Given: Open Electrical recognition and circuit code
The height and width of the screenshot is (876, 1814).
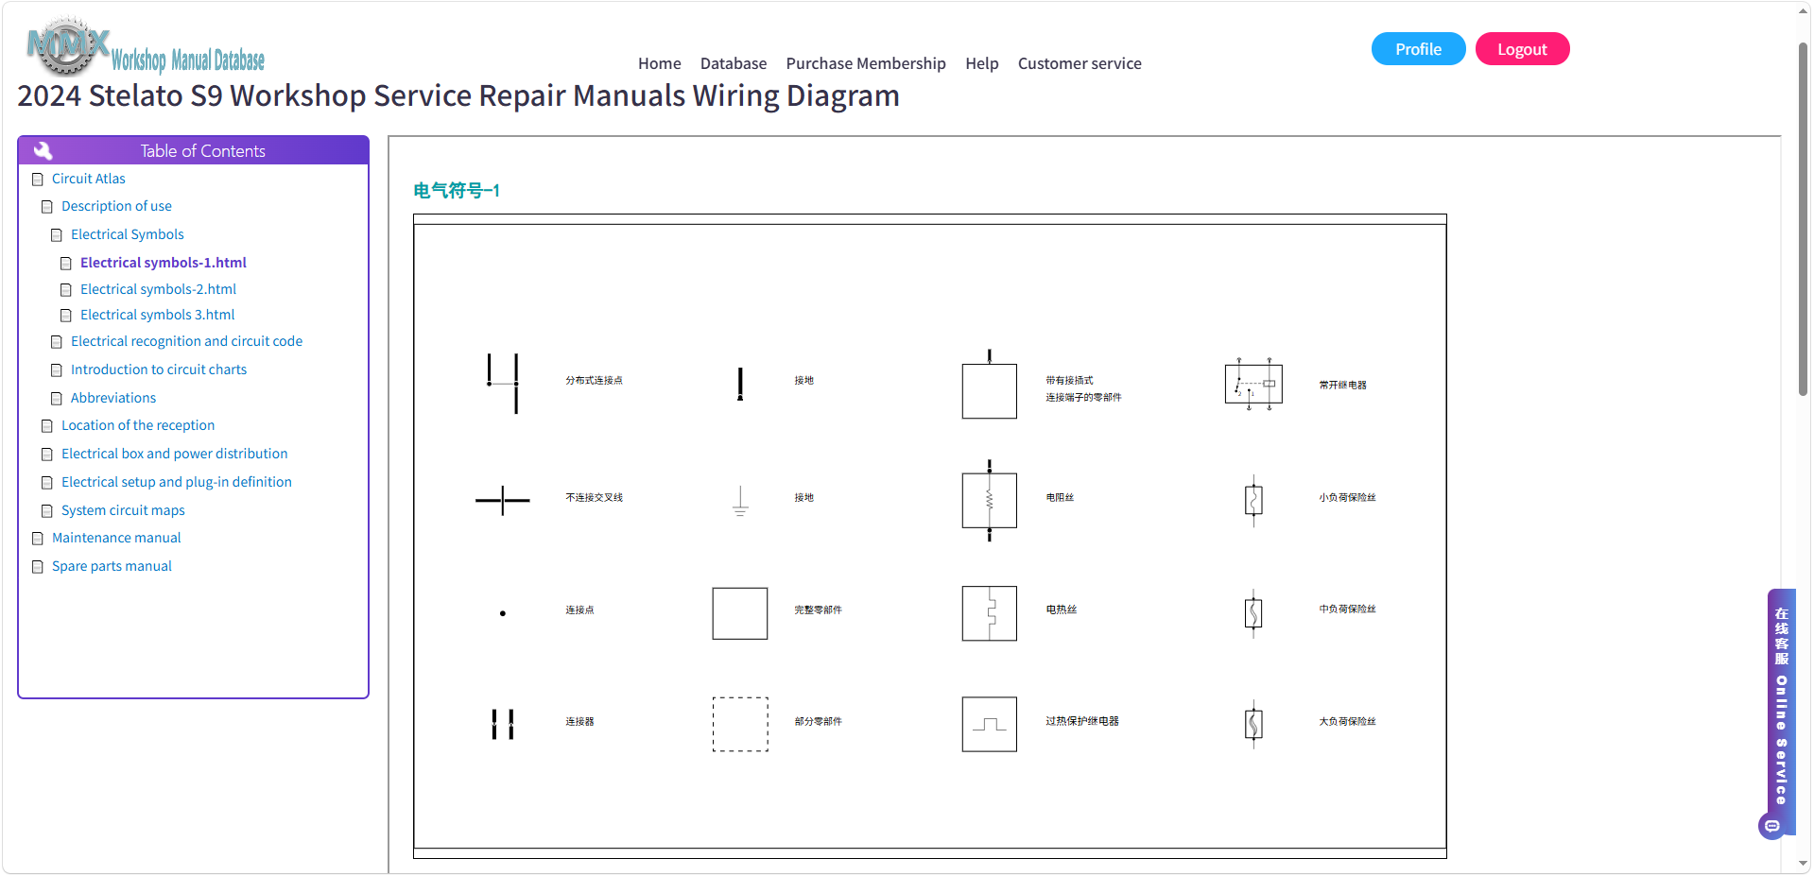Looking at the screenshot, I should (x=186, y=341).
